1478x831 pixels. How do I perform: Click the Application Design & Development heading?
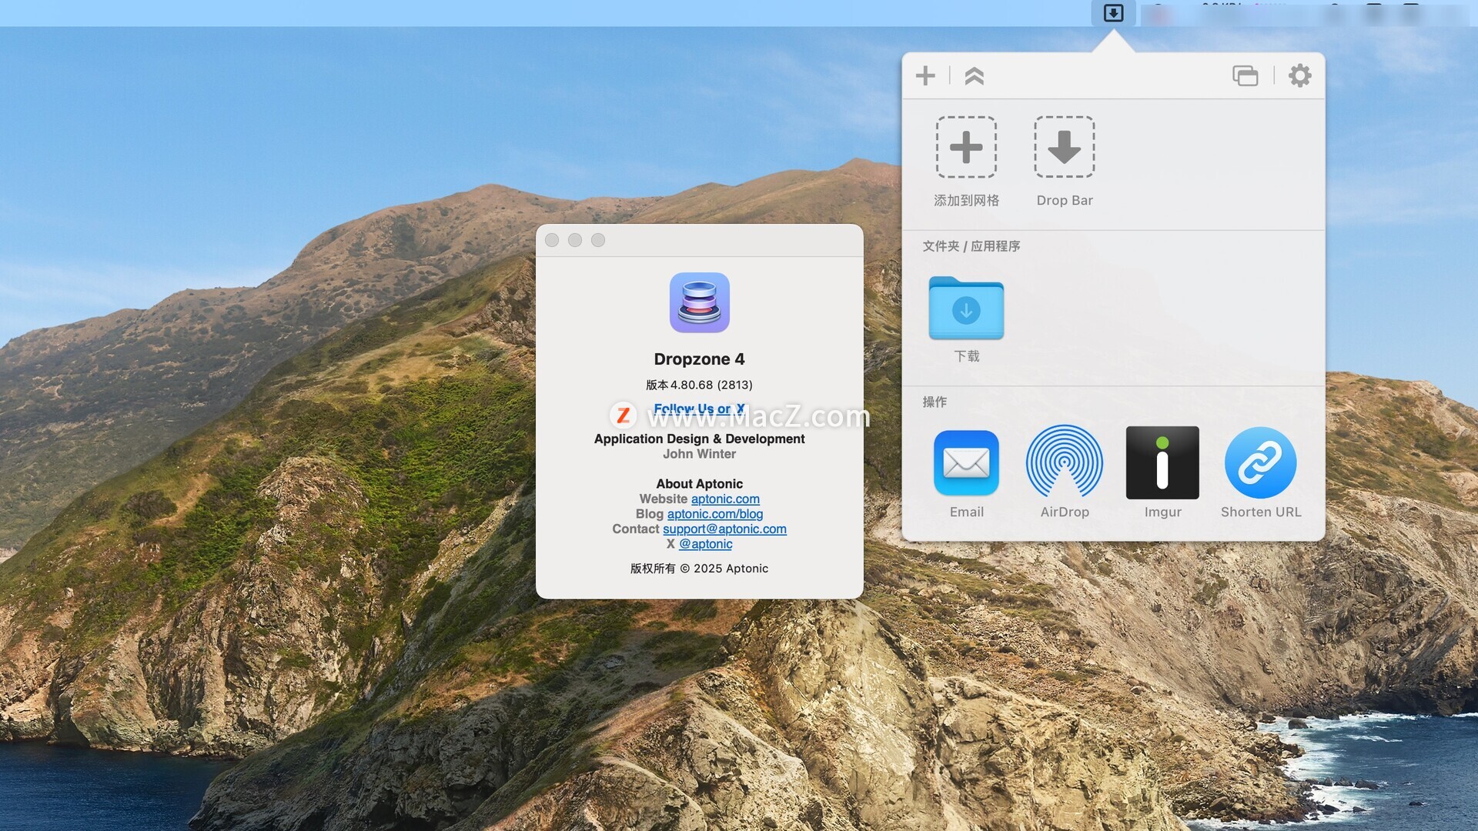pyautogui.click(x=699, y=439)
